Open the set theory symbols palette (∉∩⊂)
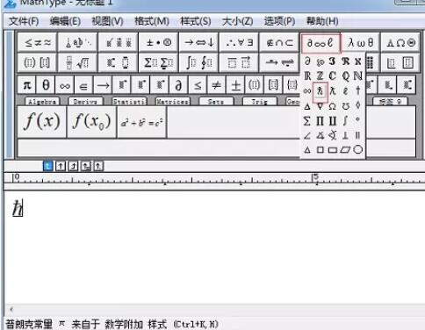 [x=279, y=43]
